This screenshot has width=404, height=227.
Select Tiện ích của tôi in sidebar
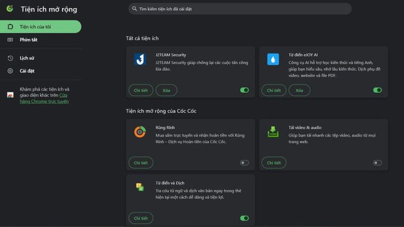(x=40, y=27)
